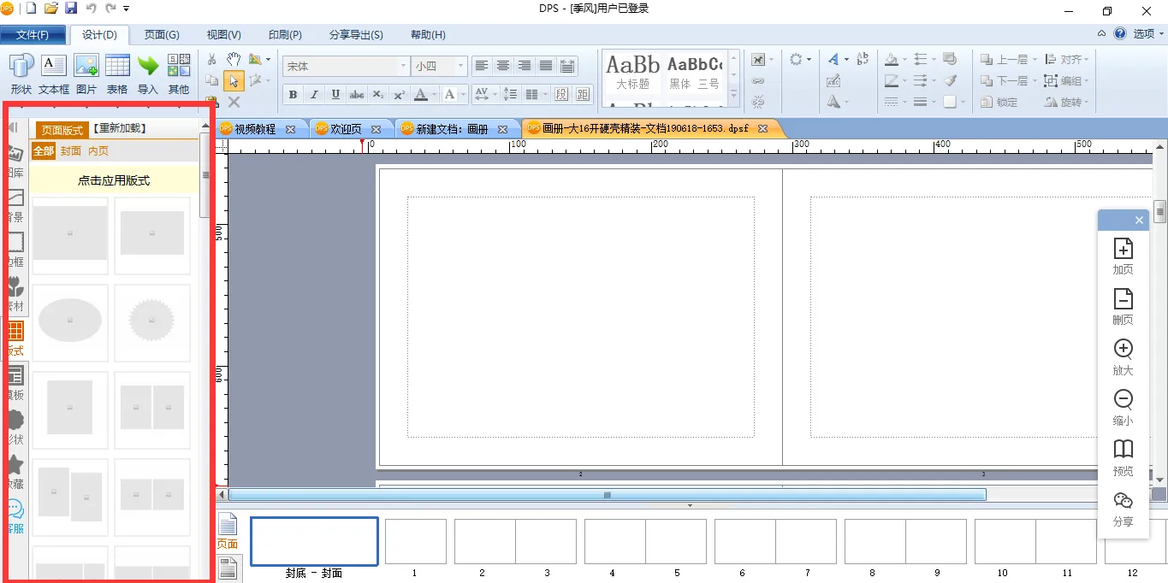Click the scissors cut icon
Viewport: 1168px width, 583px height.
click(212, 59)
